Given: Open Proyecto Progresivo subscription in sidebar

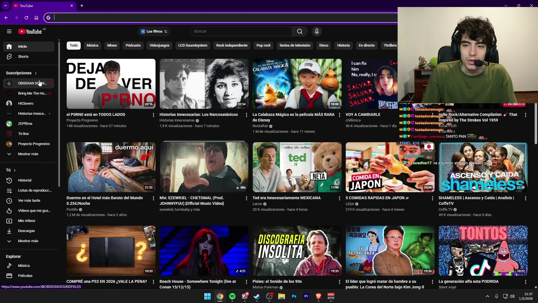Looking at the screenshot, I should pyautogui.click(x=29, y=144).
